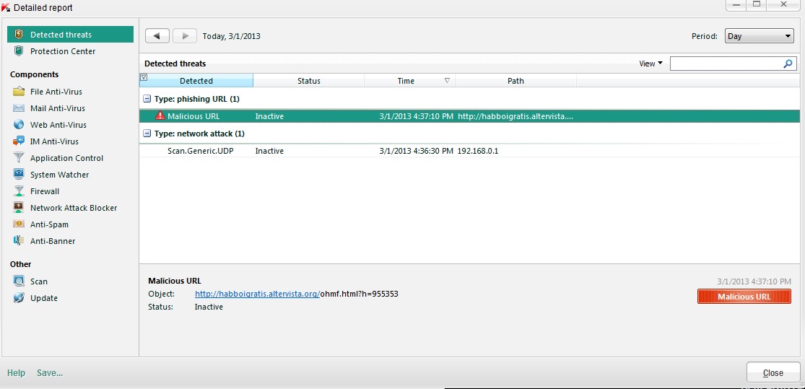Image resolution: width=805 pixels, height=389 pixels.
Task: Open the View dropdown menu
Action: (x=650, y=64)
